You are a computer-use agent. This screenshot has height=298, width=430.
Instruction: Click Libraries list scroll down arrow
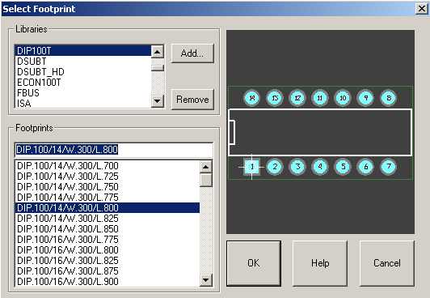[x=158, y=101]
